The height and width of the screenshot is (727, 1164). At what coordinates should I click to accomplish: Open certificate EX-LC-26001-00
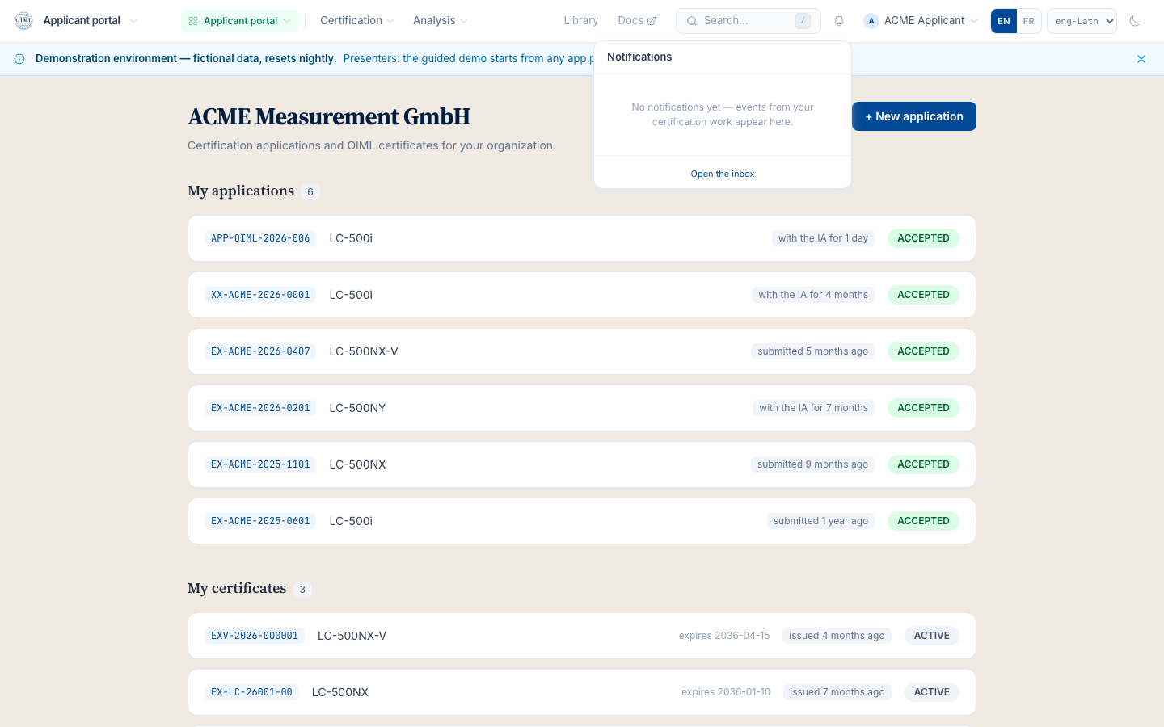click(582, 692)
